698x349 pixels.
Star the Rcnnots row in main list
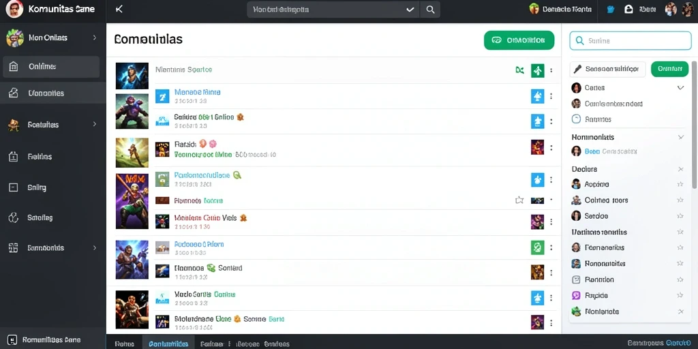(x=519, y=200)
